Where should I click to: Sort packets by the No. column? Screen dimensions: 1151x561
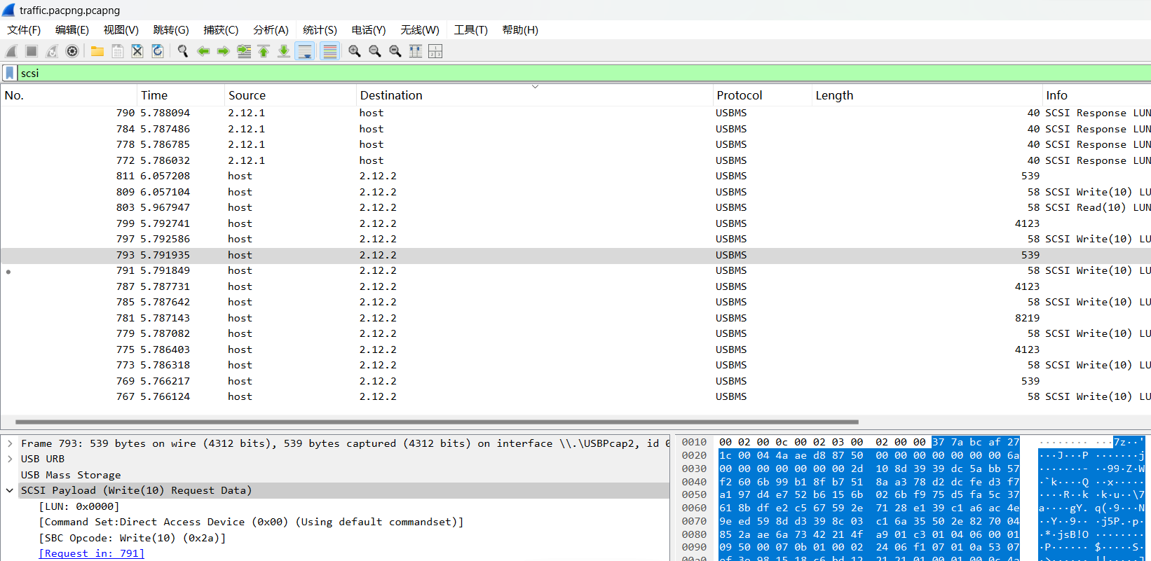pos(69,95)
